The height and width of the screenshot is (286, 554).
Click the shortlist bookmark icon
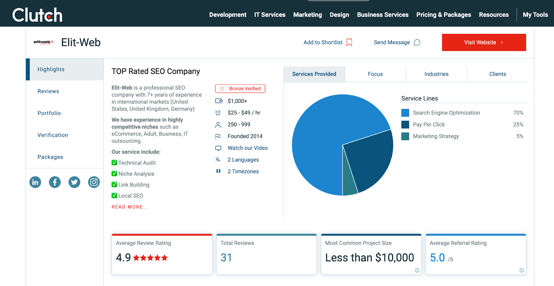349,42
